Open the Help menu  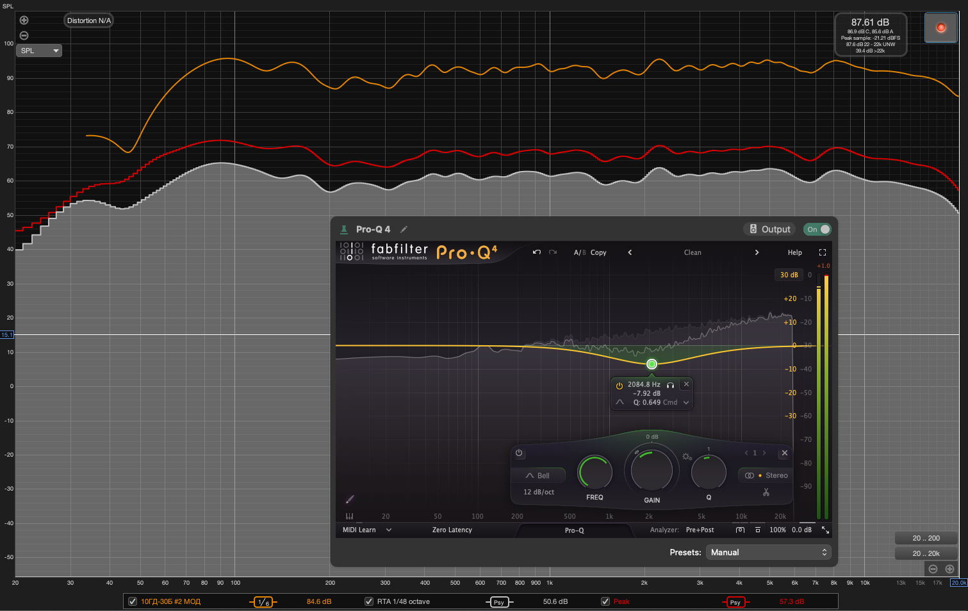[795, 252]
